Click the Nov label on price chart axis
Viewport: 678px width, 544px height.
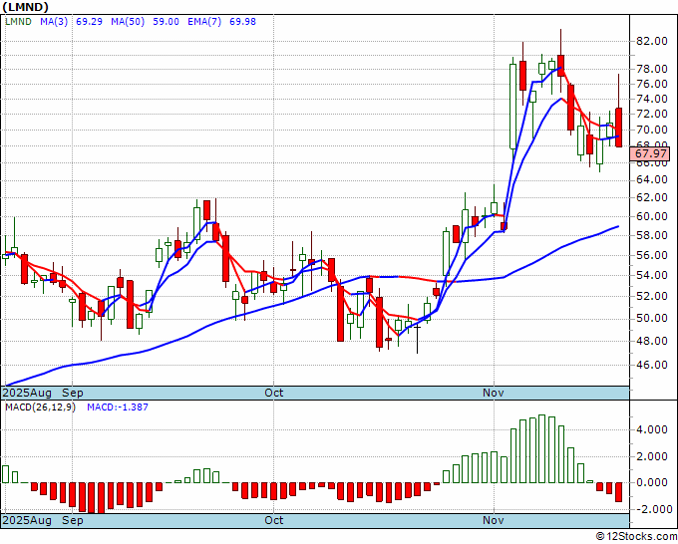tap(494, 393)
